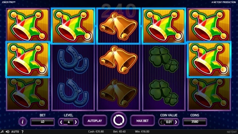Click the AUTOPLAY button
Screen dimensions: 238x134
pyautogui.click(x=95, y=121)
